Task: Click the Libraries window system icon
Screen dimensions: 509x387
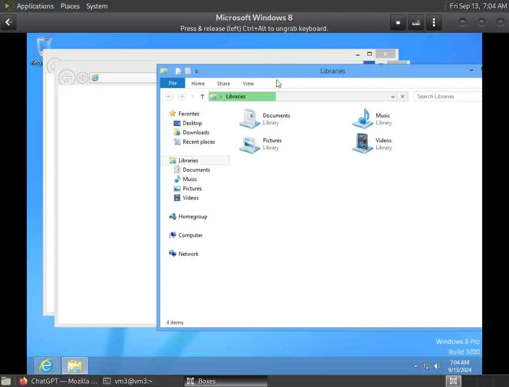Action: coord(164,71)
